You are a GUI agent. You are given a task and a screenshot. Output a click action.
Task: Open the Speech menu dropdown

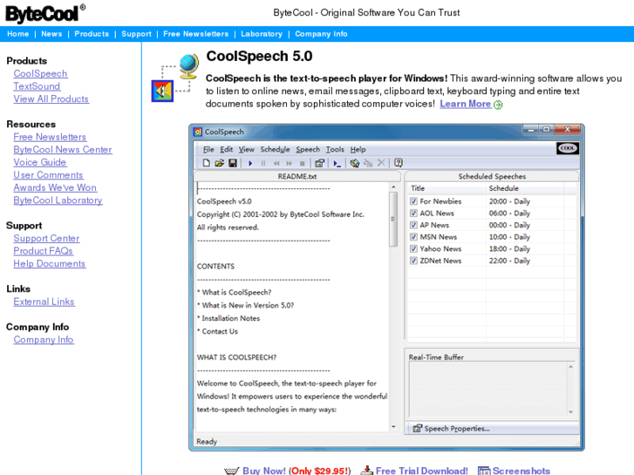[x=308, y=149]
